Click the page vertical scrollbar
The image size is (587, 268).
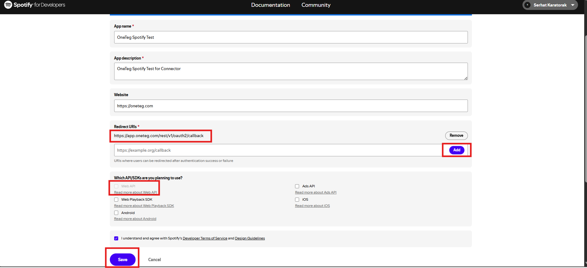585,109
